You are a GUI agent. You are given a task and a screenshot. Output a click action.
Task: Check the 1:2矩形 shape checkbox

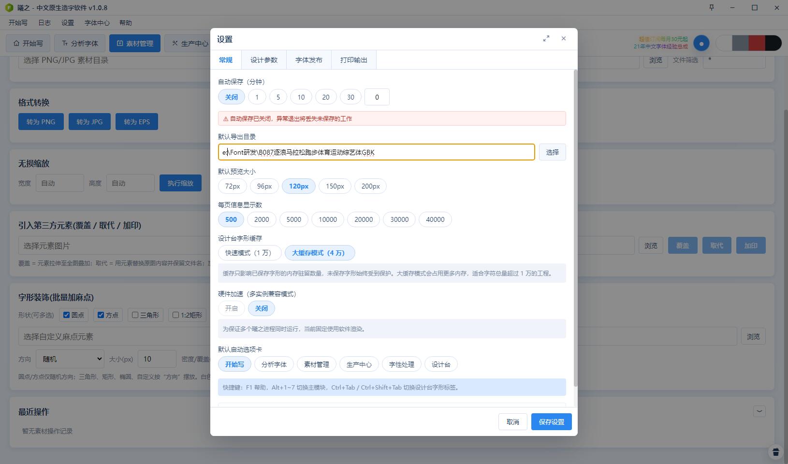pyautogui.click(x=175, y=315)
